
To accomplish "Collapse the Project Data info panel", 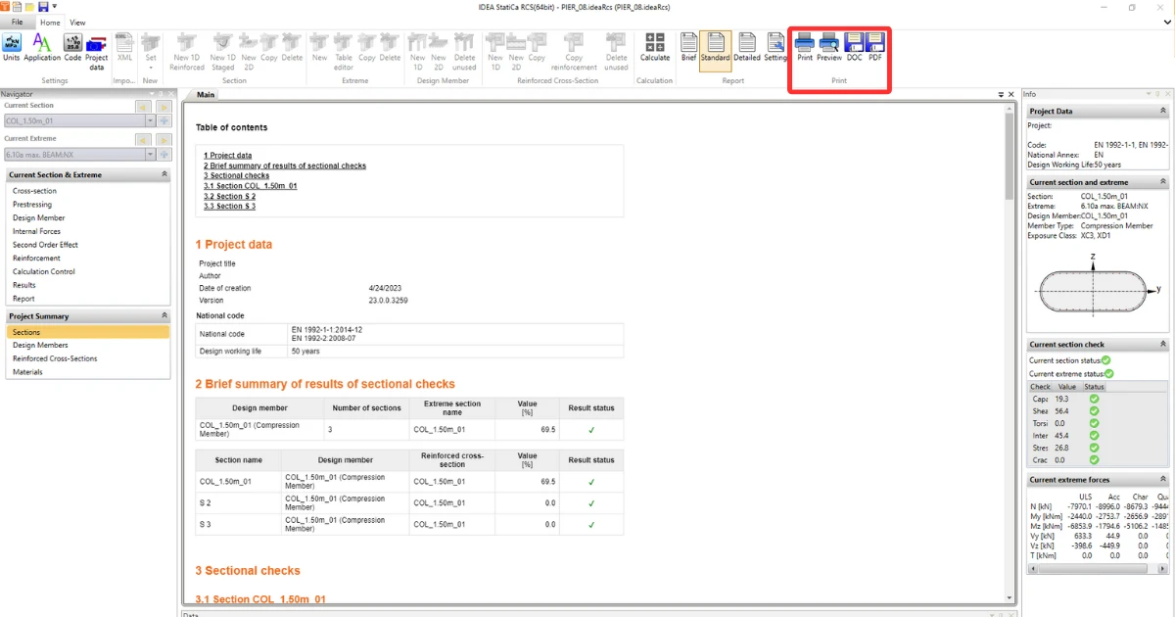I will click(1162, 111).
